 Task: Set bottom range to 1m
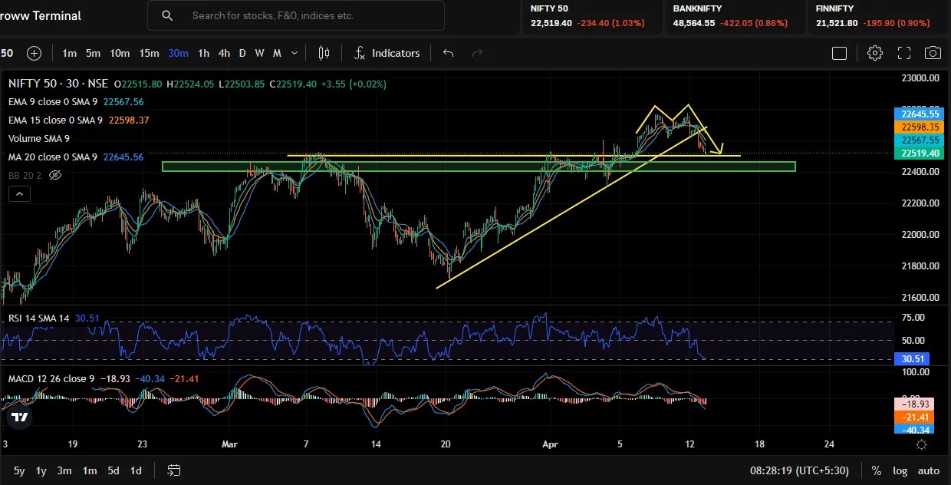[x=89, y=470]
